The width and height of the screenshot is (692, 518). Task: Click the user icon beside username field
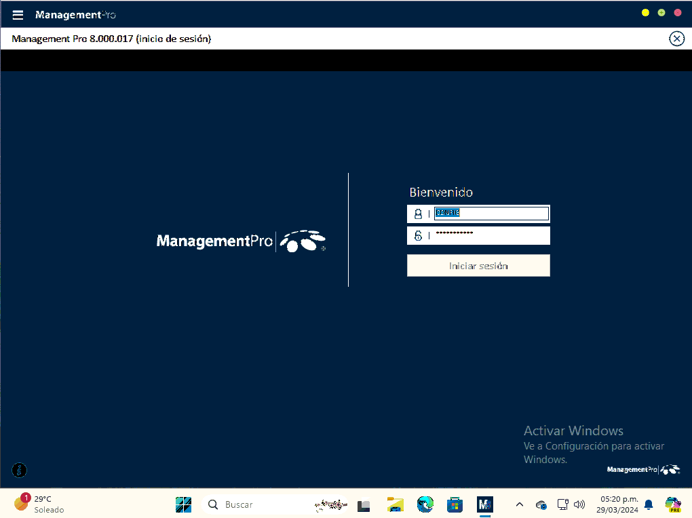point(418,214)
